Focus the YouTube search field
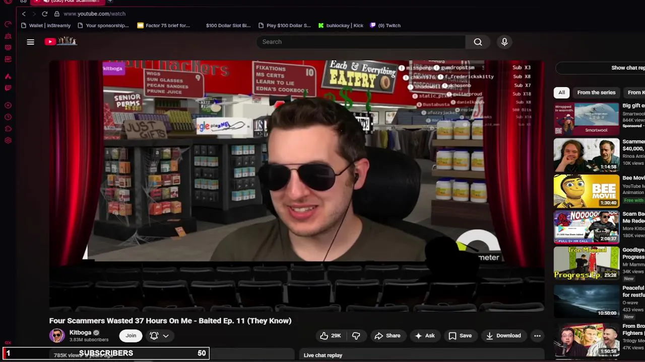The width and height of the screenshot is (645, 362). coord(361,42)
